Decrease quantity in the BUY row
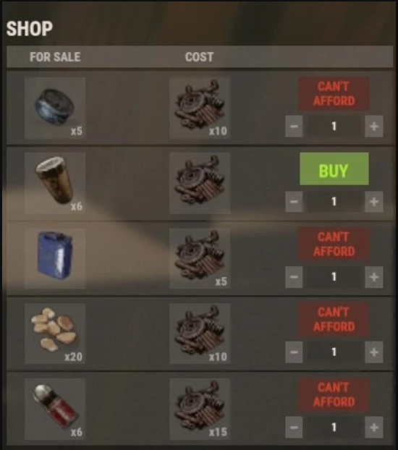Image resolution: width=398 pixels, height=450 pixels. [294, 201]
